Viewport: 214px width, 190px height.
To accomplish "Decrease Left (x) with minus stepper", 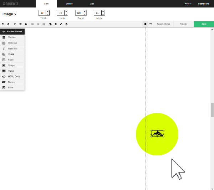I will [x=103, y=14].
